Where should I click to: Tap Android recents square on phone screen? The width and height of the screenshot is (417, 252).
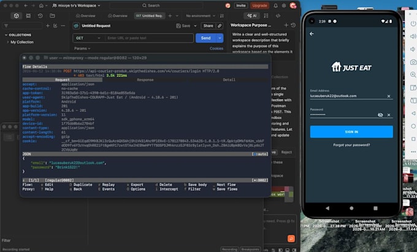[x=375, y=208]
